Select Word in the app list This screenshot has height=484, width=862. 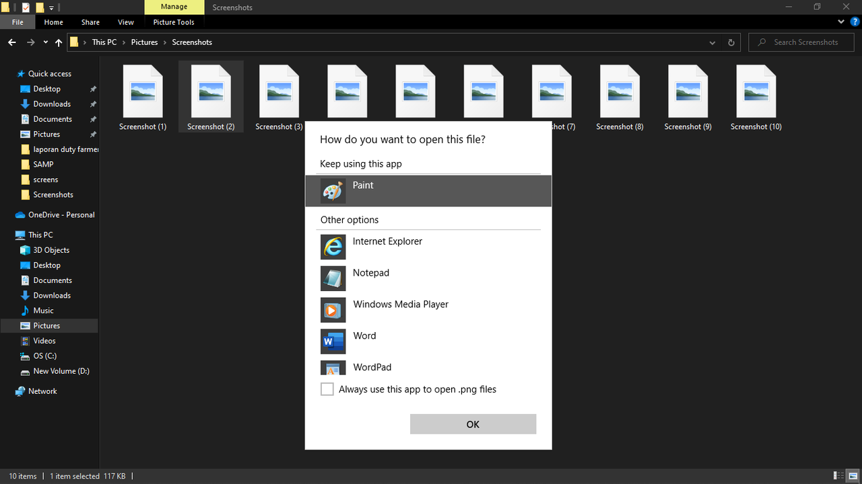(428, 341)
